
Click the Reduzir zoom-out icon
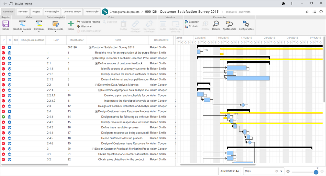pos(216,24)
